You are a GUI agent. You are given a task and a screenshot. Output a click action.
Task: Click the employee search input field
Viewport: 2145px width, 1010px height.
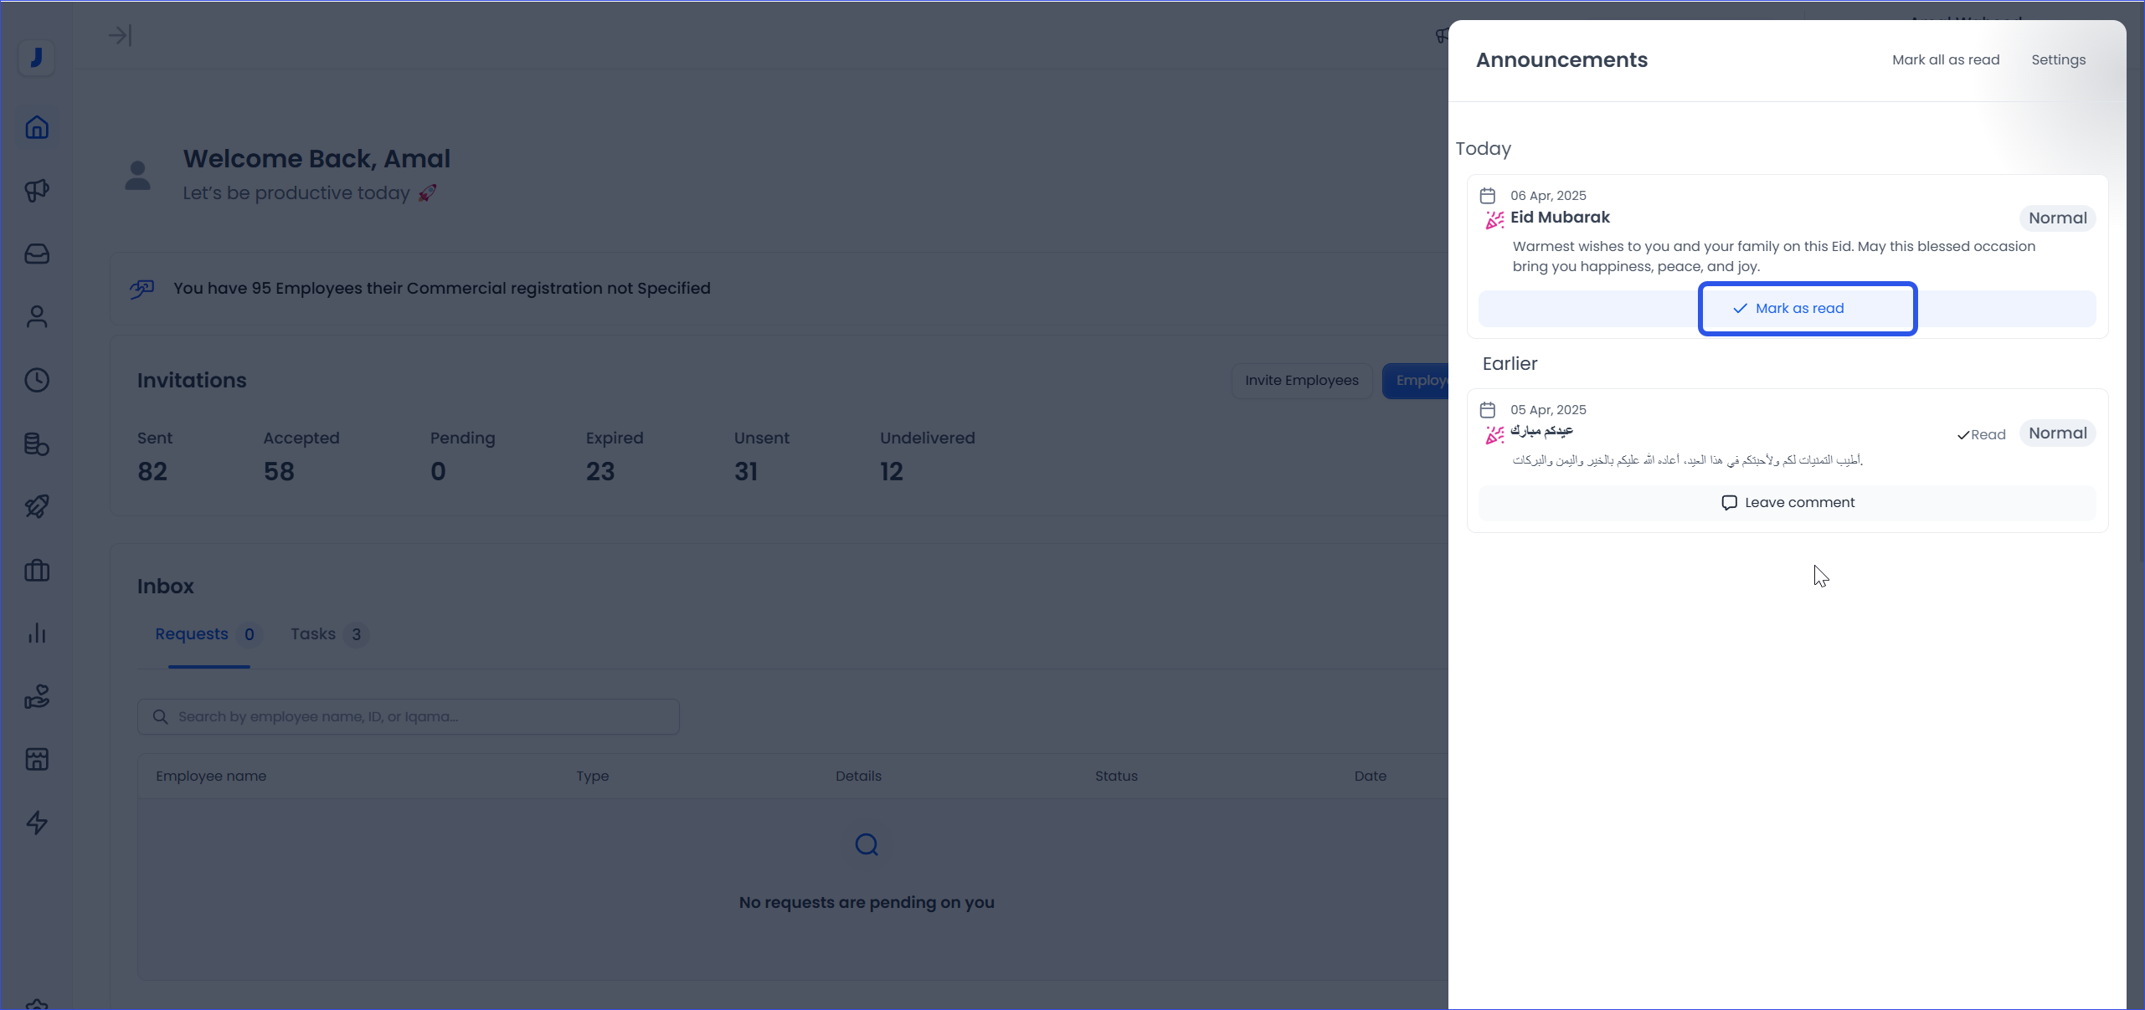click(409, 717)
